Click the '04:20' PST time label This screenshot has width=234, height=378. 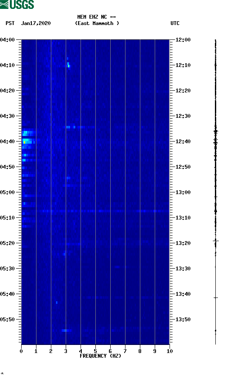pyautogui.click(x=8, y=91)
